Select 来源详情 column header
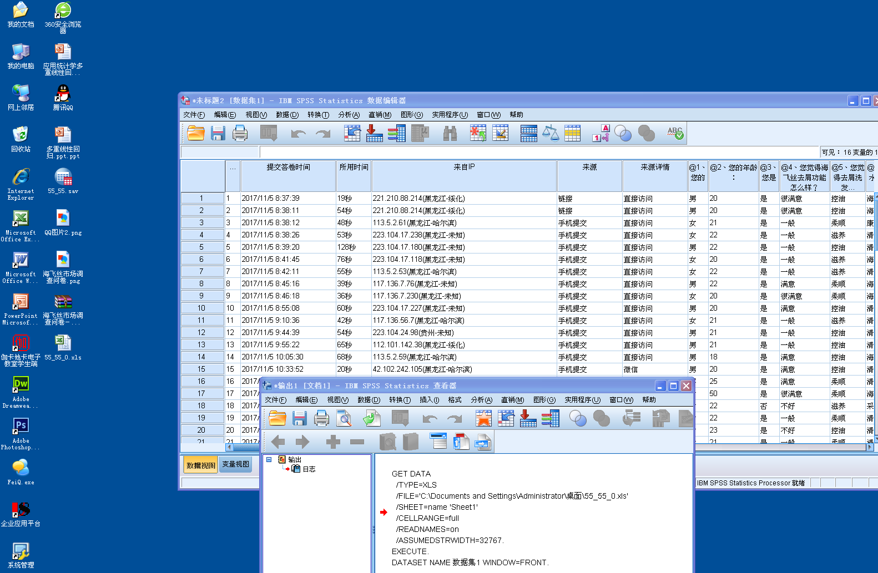 pyautogui.click(x=655, y=176)
